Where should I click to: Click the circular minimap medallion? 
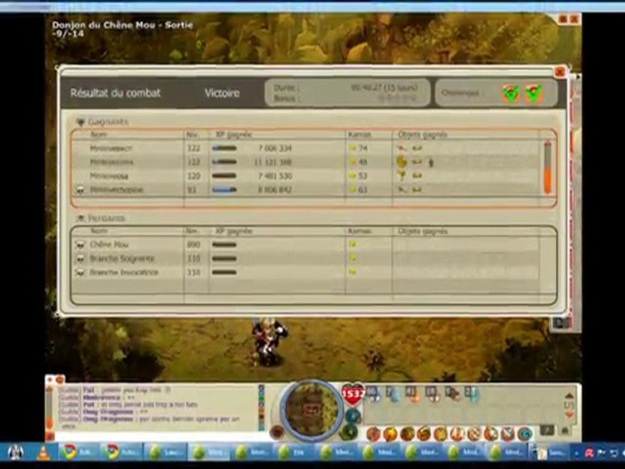(312, 410)
